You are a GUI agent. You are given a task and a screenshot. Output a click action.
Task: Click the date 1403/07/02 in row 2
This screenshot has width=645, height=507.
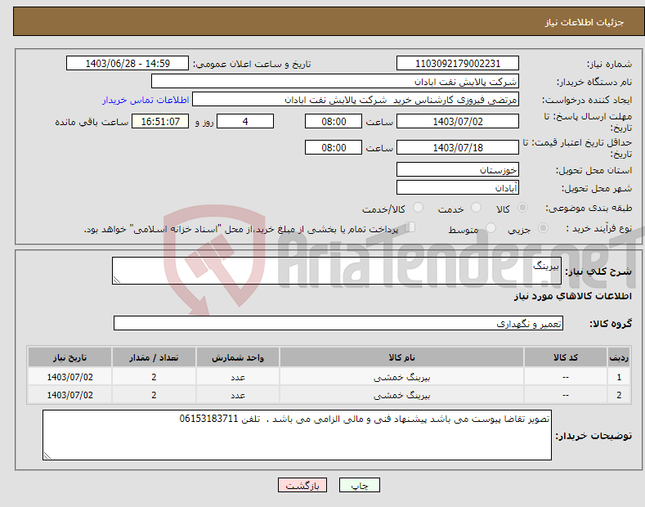tap(70, 395)
